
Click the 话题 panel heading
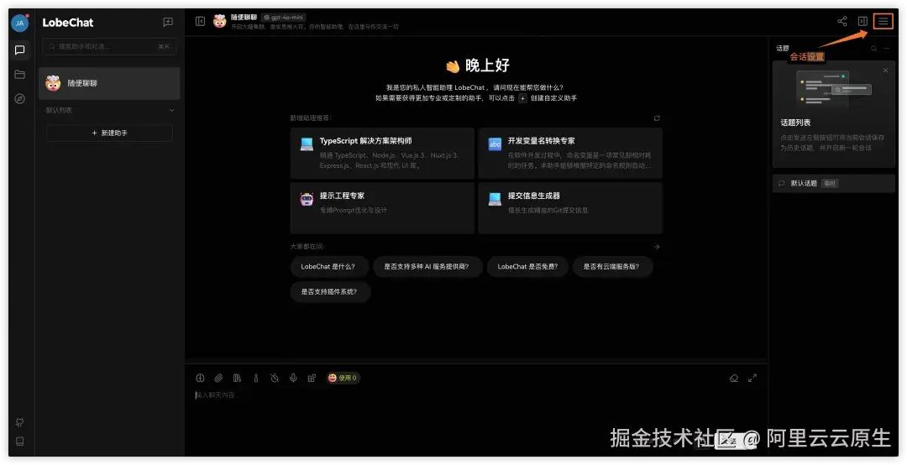(783, 49)
